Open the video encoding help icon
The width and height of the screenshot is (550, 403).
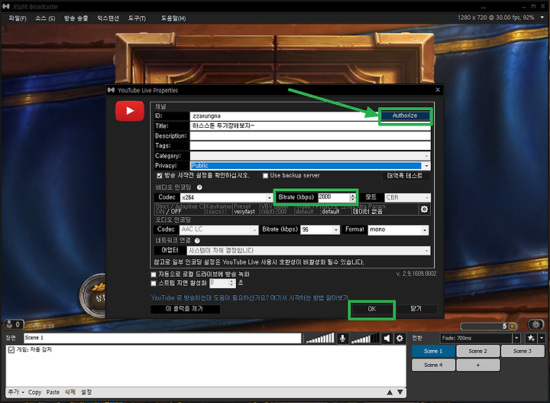tap(199, 187)
